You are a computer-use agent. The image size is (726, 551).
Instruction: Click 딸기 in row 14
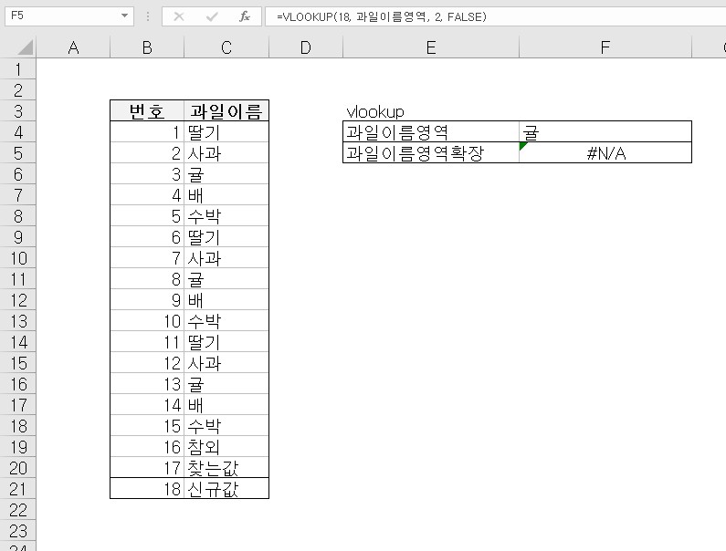point(226,342)
